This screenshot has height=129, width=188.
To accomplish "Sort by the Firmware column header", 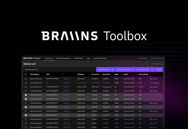I will pos(81,74).
